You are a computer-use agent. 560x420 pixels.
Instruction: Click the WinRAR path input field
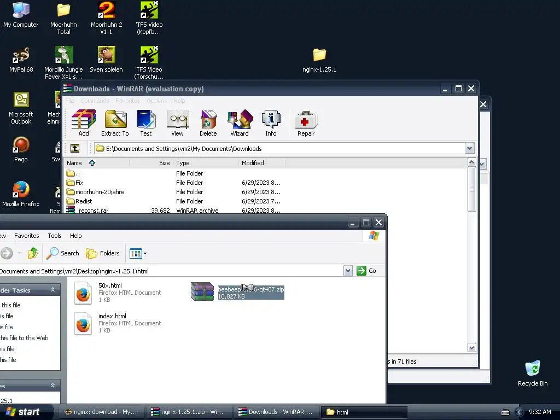(x=279, y=149)
